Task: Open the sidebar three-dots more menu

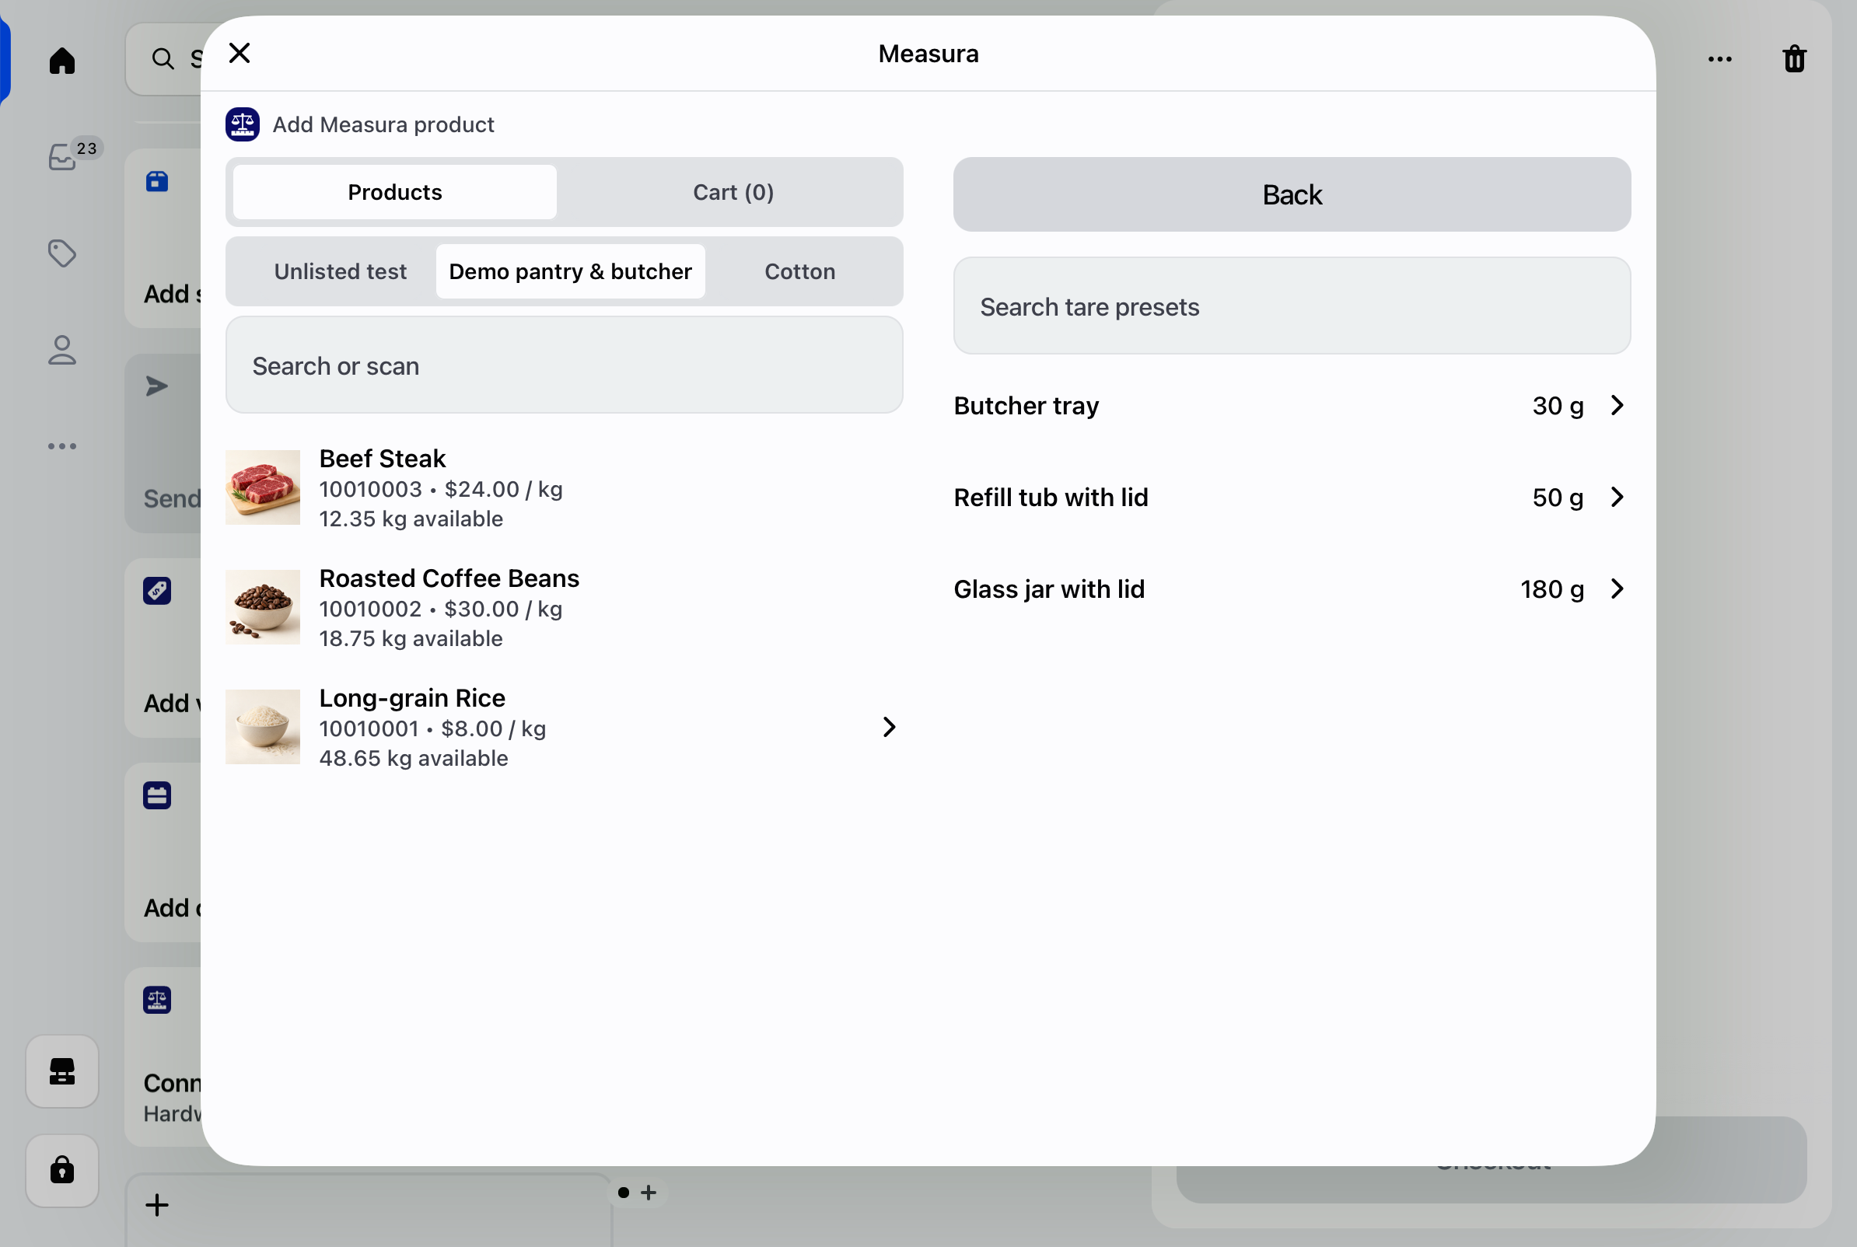Action: tap(62, 446)
